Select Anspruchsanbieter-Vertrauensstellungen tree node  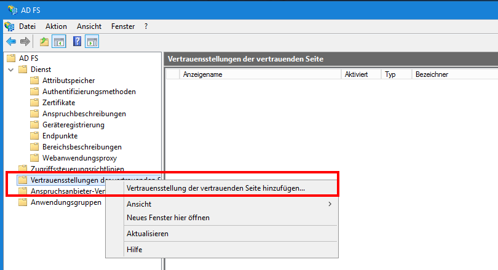(68, 191)
